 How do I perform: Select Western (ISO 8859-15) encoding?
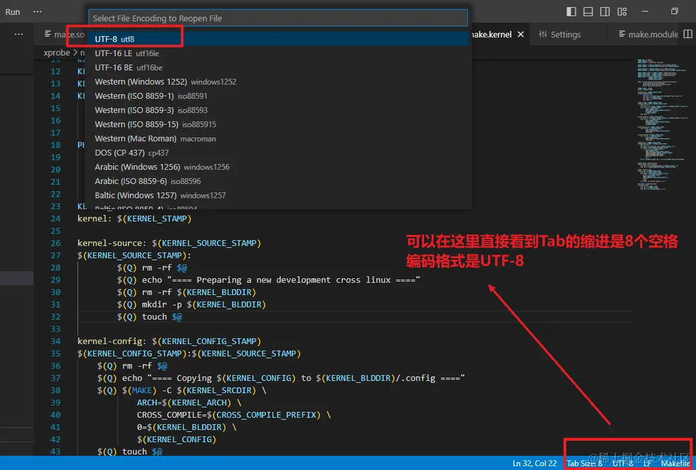point(278,124)
